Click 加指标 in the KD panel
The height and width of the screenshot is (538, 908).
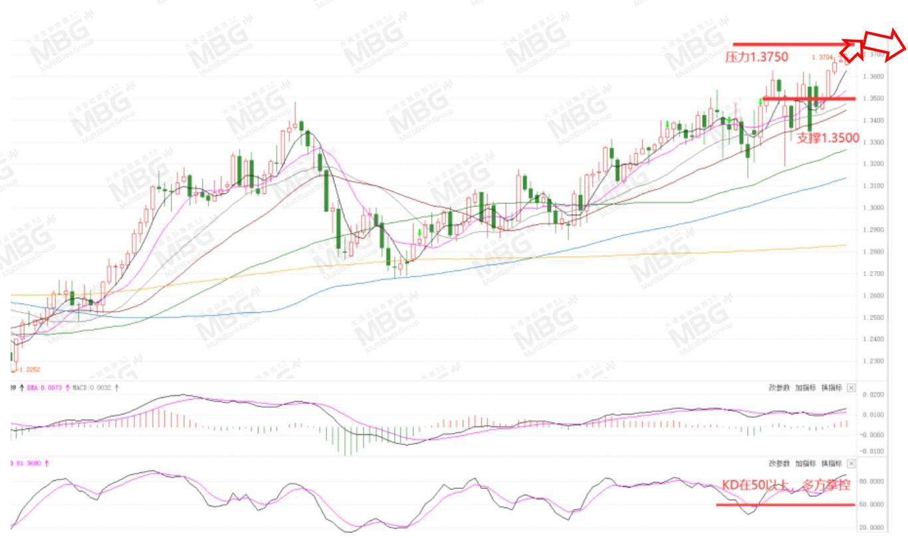(805, 463)
